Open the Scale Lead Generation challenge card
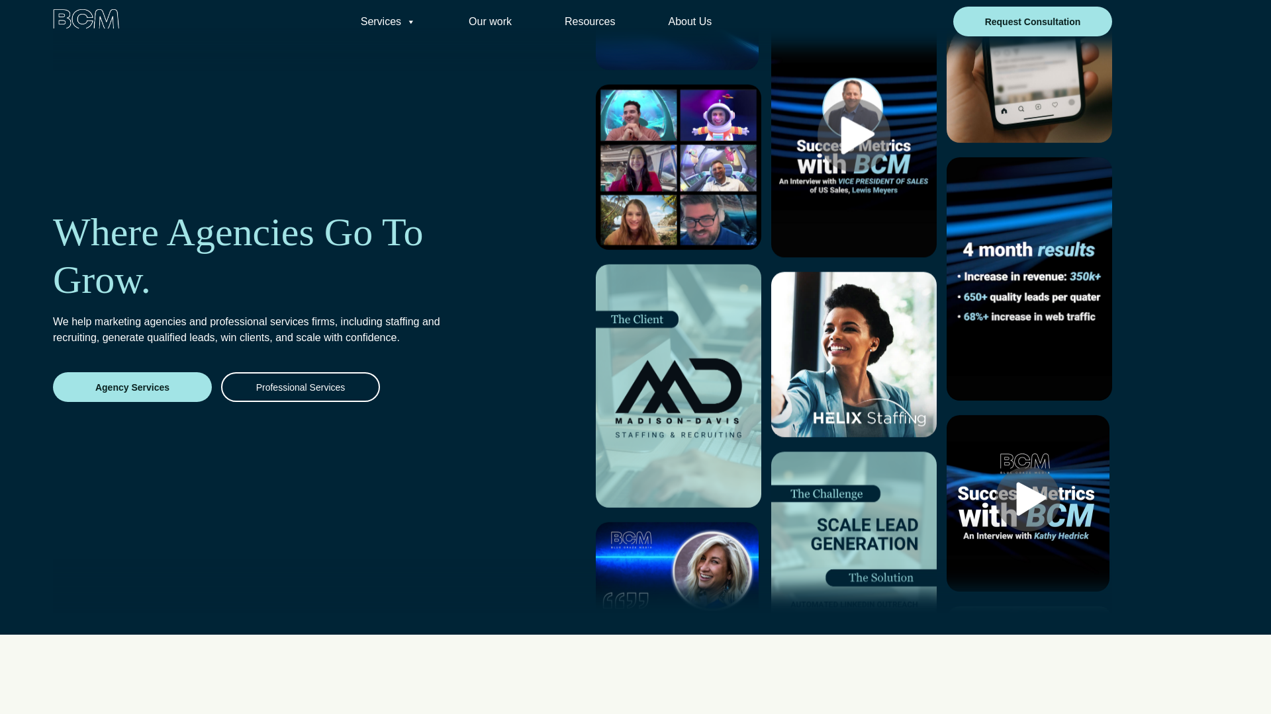Viewport: 1271px width, 714px height. coord(854,532)
